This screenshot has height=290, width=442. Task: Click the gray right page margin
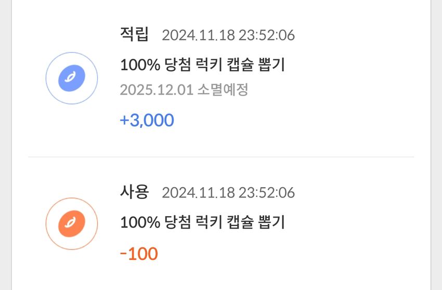[436, 145]
